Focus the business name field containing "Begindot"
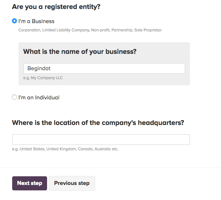 (104, 68)
